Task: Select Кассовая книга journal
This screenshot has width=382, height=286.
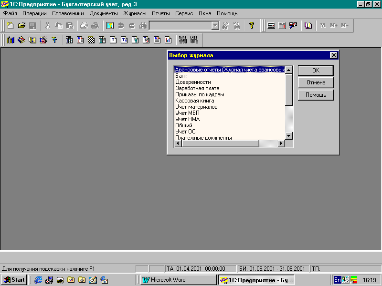Action: 230,101
